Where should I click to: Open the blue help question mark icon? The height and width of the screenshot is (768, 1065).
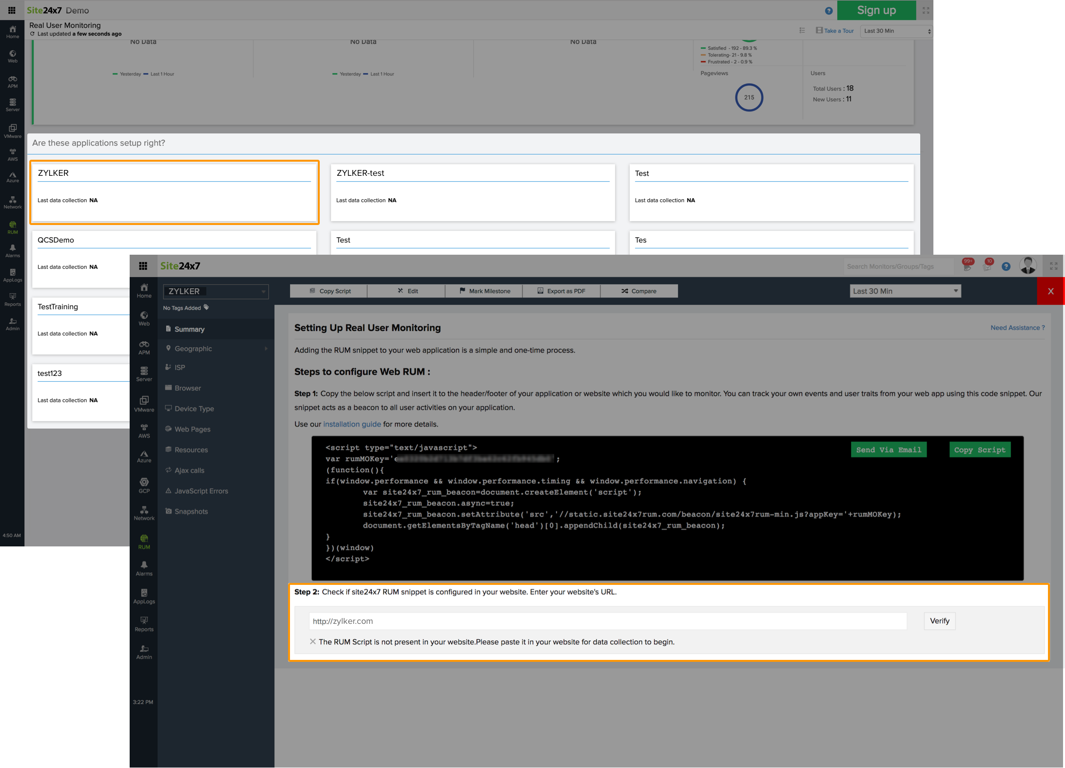[1006, 266]
